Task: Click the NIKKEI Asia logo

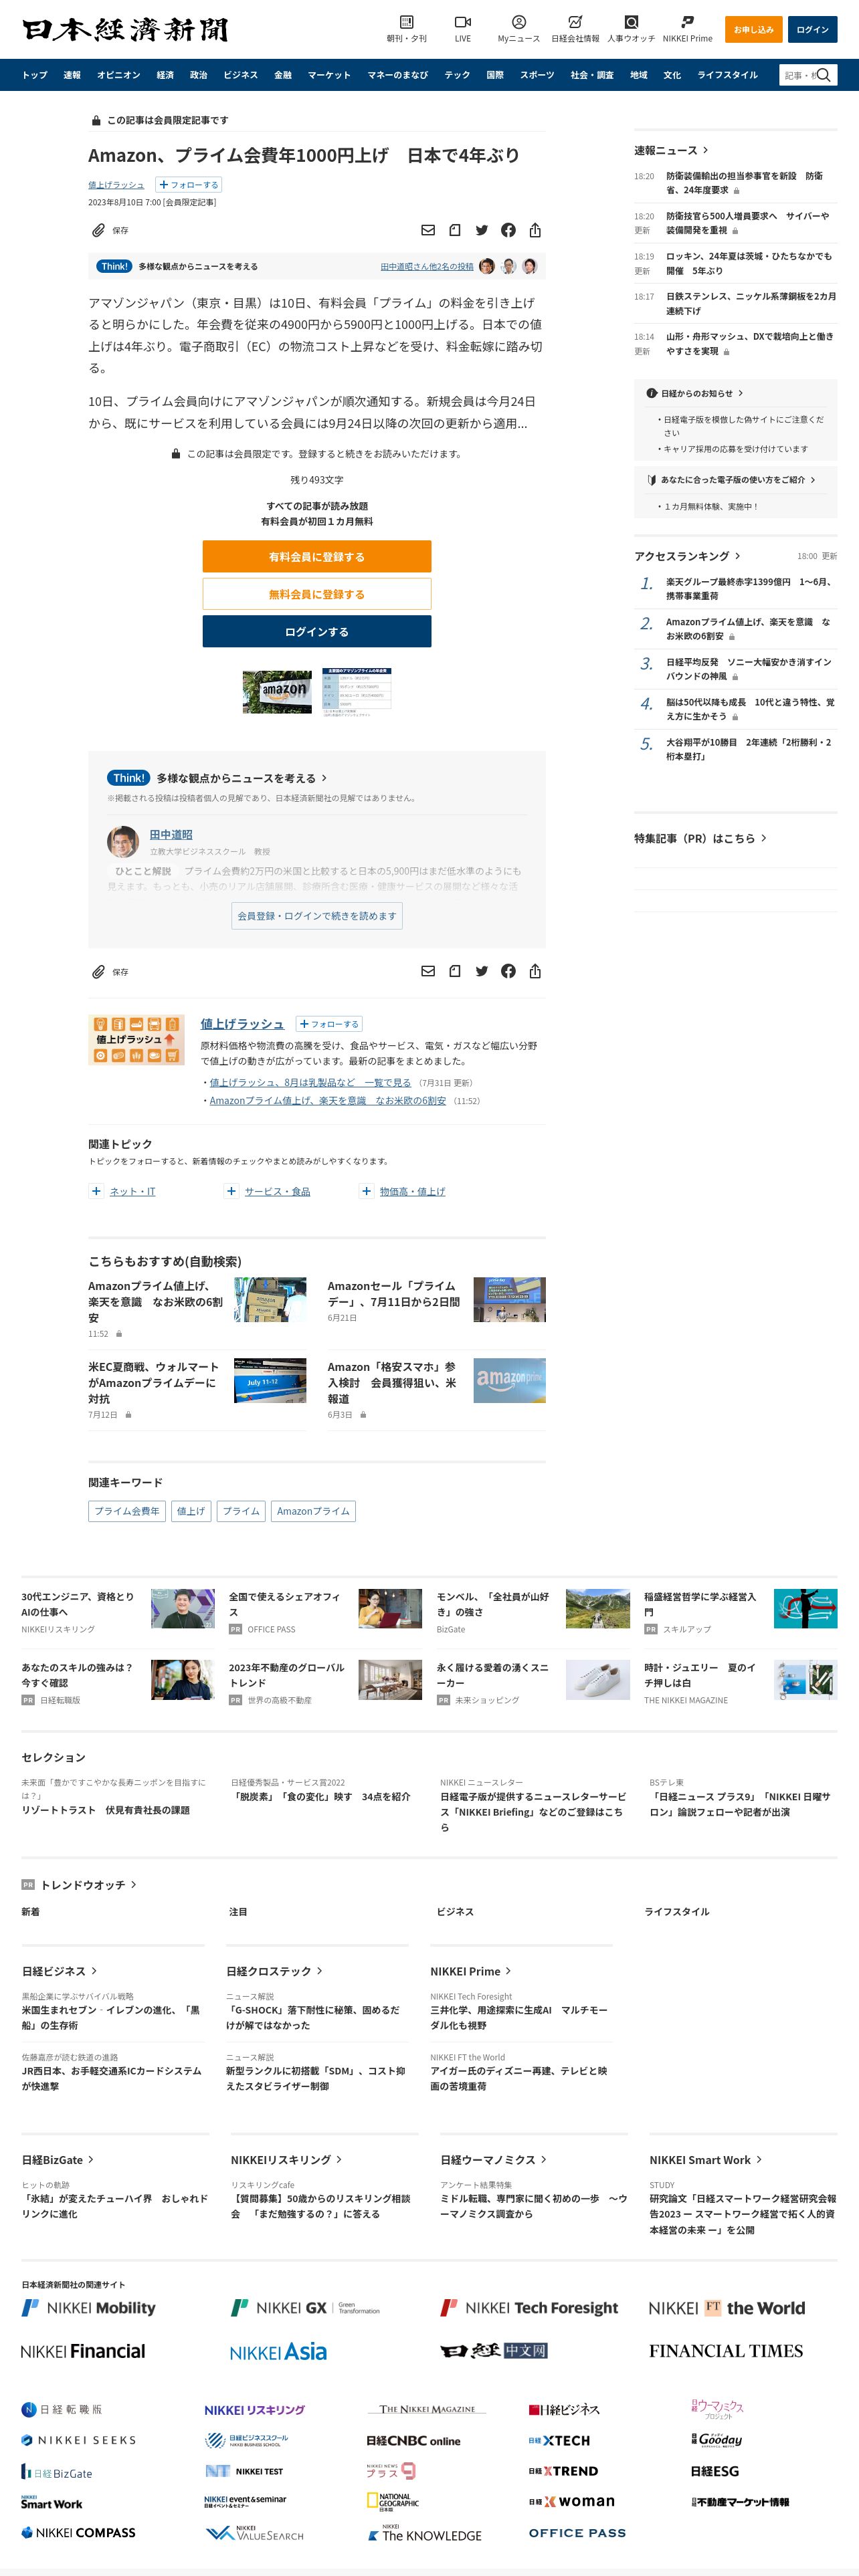Action: [x=278, y=2351]
